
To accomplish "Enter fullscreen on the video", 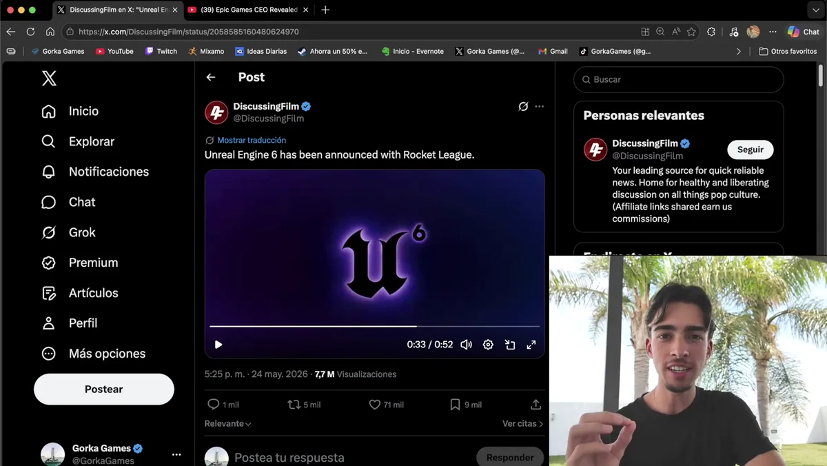I will [531, 345].
